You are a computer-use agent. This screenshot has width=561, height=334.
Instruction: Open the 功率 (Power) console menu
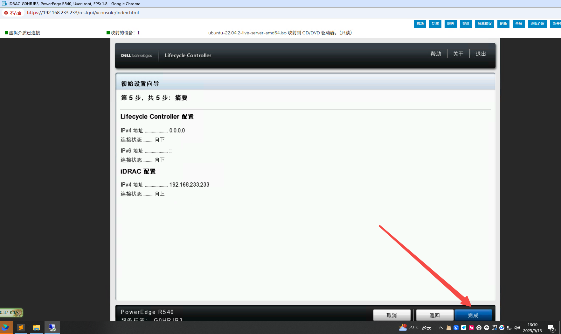click(x=435, y=24)
